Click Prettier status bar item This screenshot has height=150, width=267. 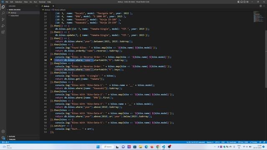[253, 142]
